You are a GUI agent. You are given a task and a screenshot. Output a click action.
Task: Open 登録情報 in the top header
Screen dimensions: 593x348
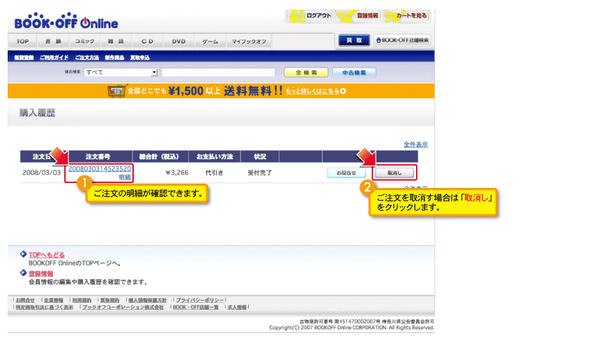pos(358,16)
